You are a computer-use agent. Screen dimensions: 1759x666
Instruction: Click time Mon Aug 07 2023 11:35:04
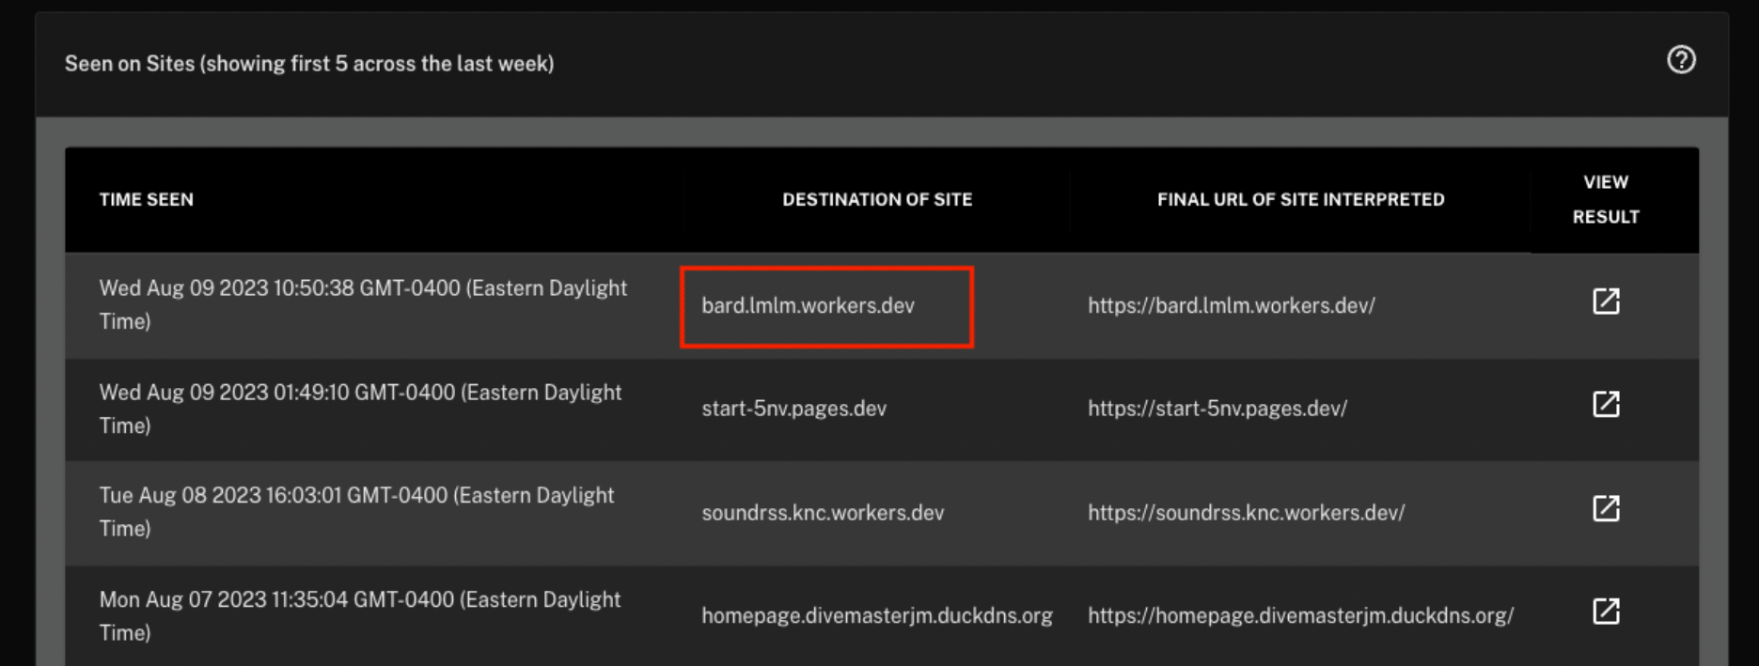point(360,616)
